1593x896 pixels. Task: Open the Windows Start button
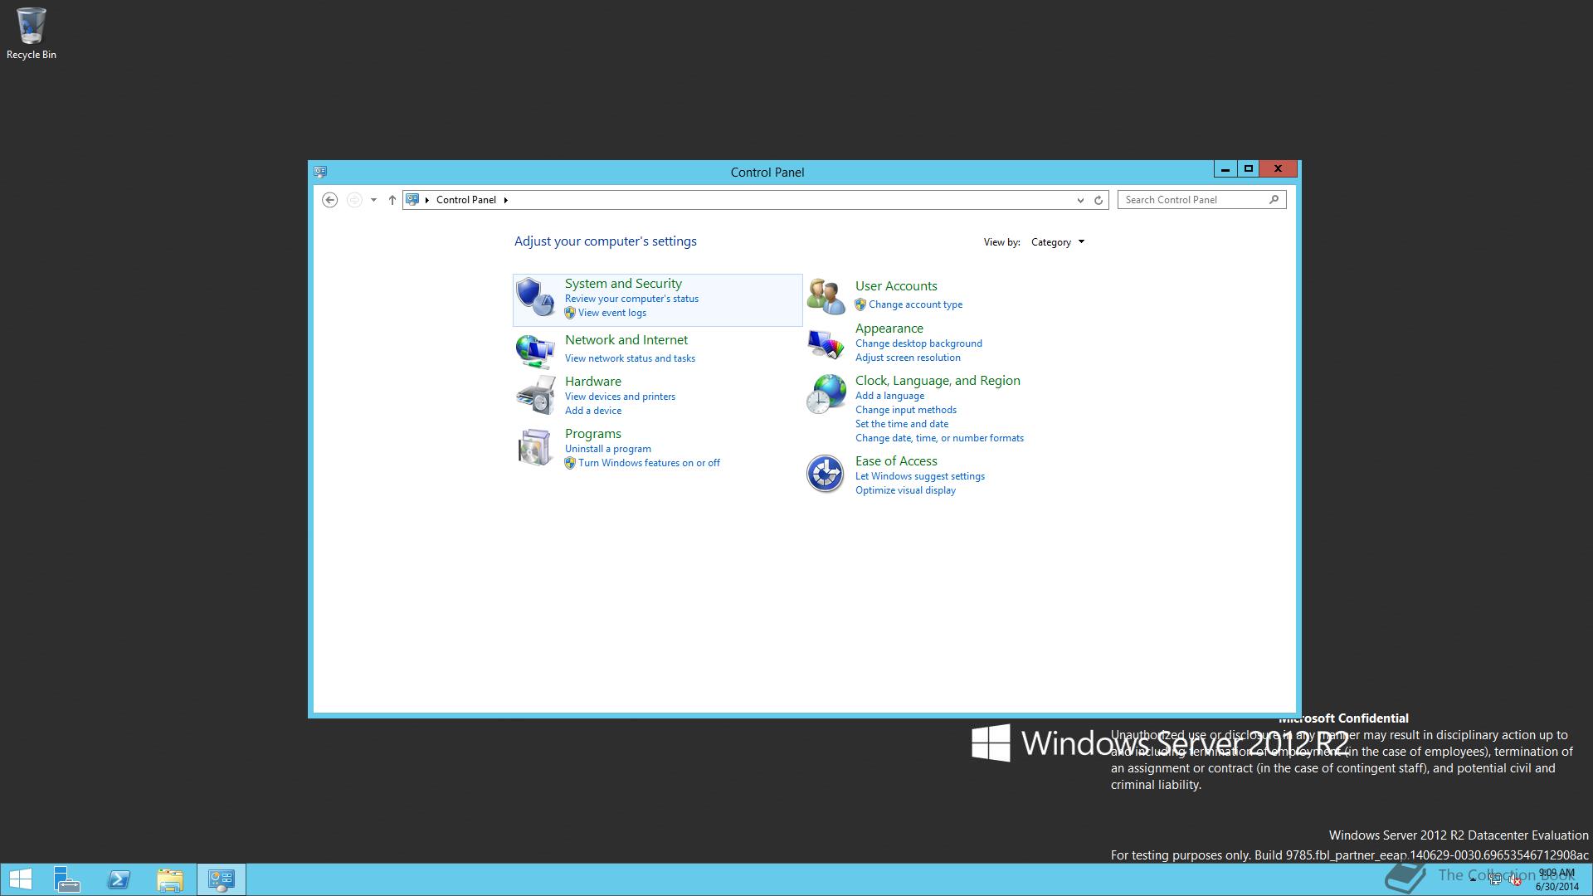(x=20, y=879)
